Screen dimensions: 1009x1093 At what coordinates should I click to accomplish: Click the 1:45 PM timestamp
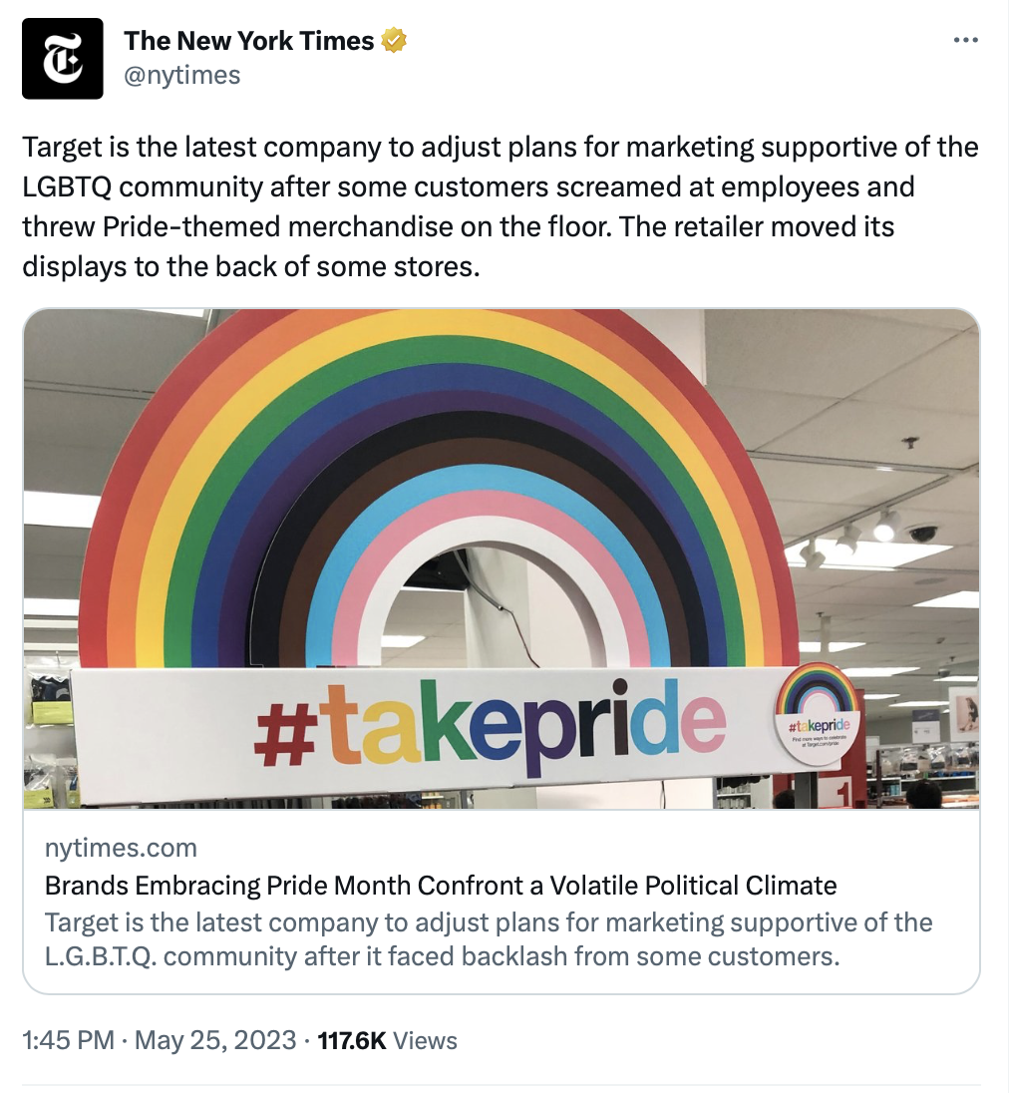(x=68, y=1041)
